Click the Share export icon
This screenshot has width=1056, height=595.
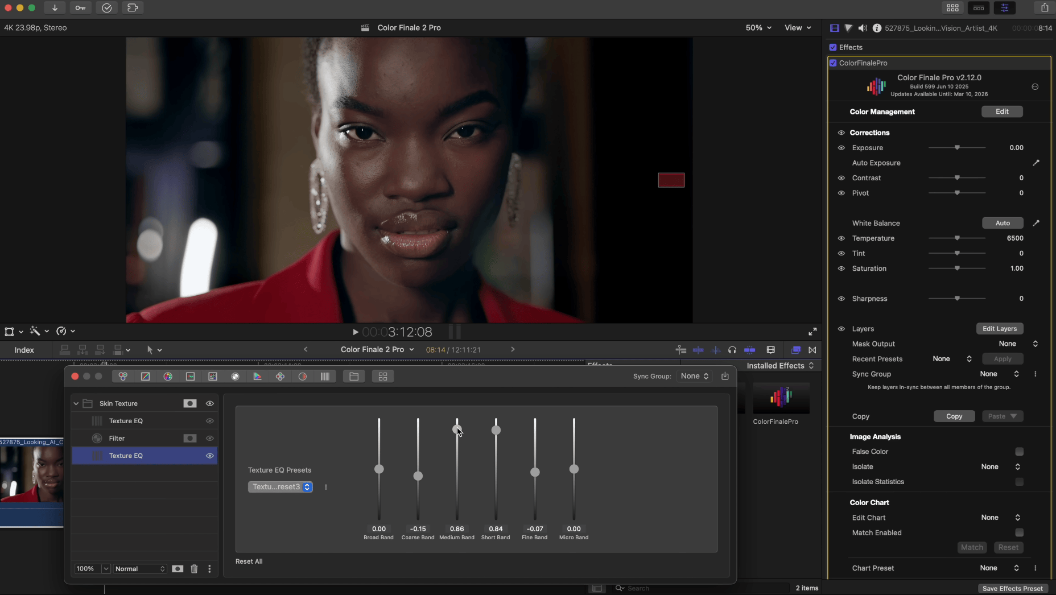click(1045, 8)
